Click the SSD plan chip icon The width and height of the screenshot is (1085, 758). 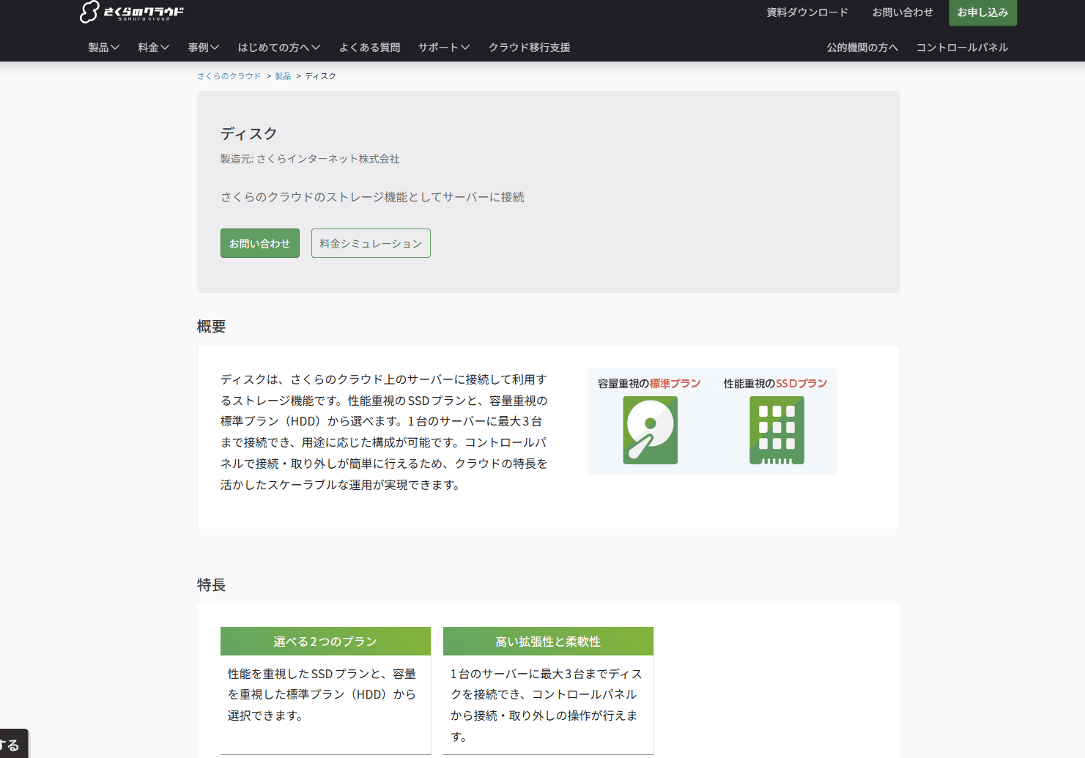pyautogui.click(x=777, y=430)
